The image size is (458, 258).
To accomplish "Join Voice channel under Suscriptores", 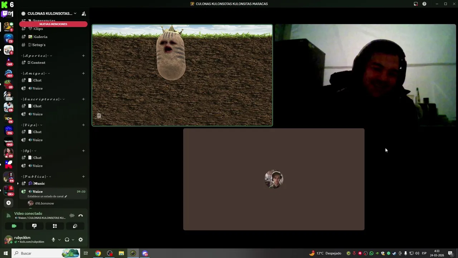I will [x=53, y=114].
